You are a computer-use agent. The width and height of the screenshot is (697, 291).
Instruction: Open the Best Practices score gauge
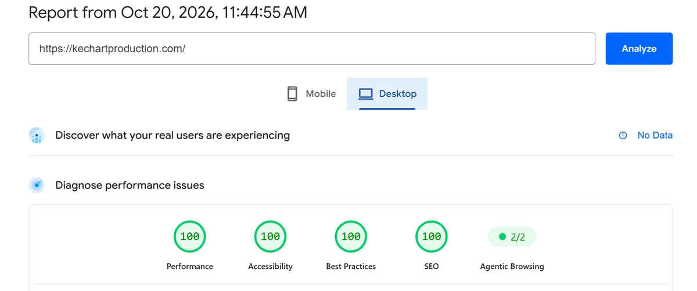(351, 237)
